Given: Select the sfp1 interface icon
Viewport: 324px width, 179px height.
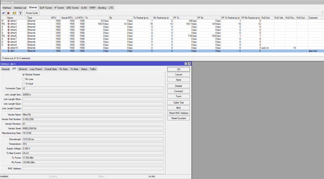Looking at the screenshot, I should click(9, 51).
